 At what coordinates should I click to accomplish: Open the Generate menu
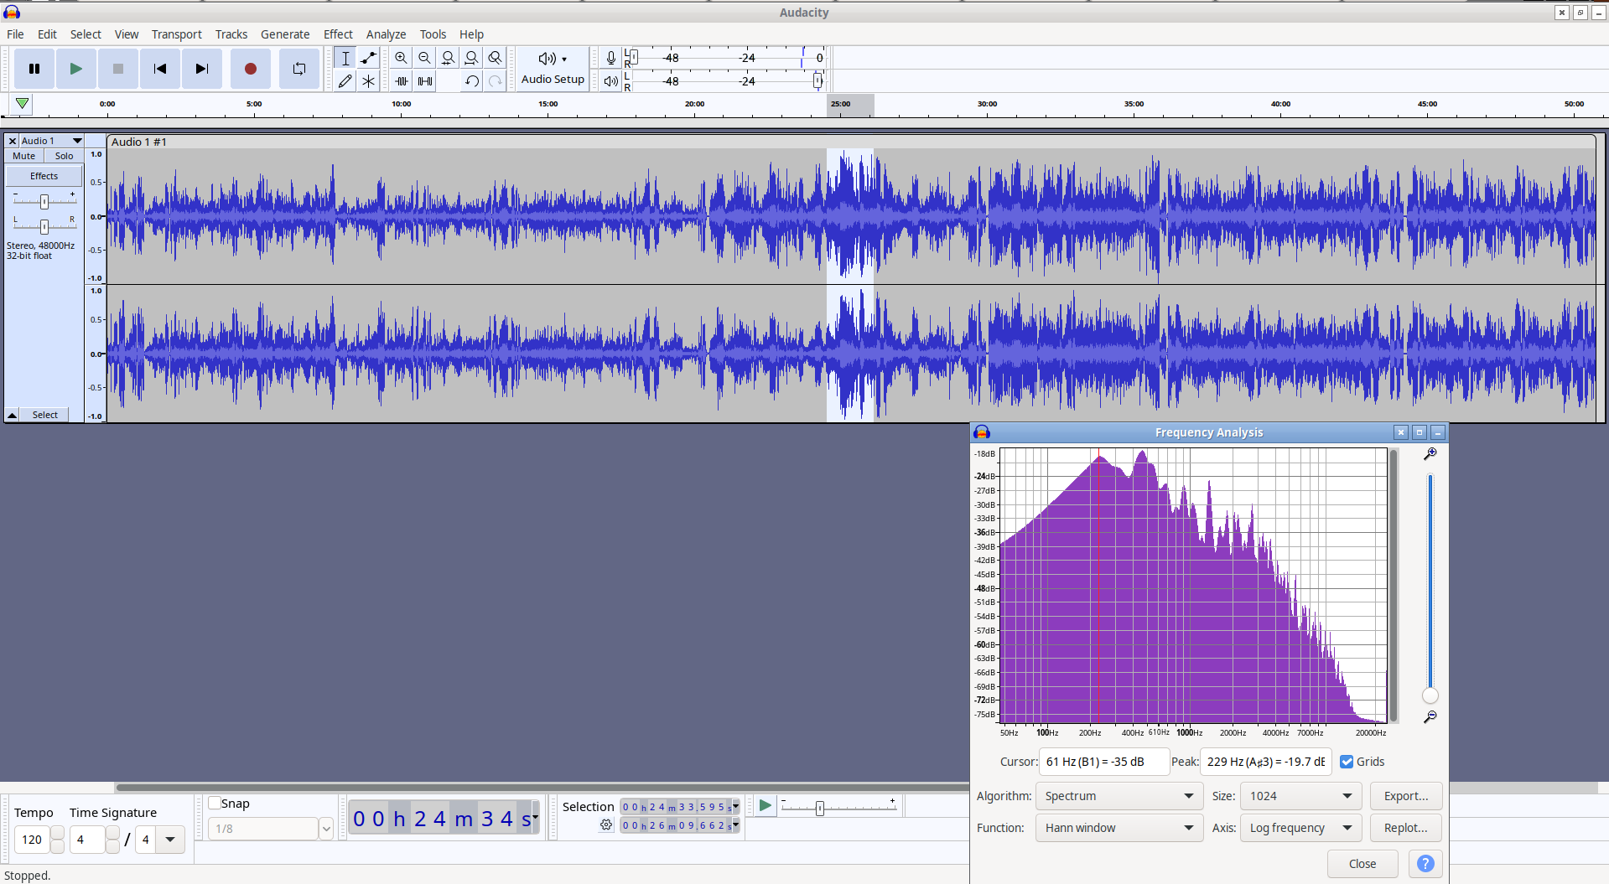pyautogui.click(x=285, y=34)
